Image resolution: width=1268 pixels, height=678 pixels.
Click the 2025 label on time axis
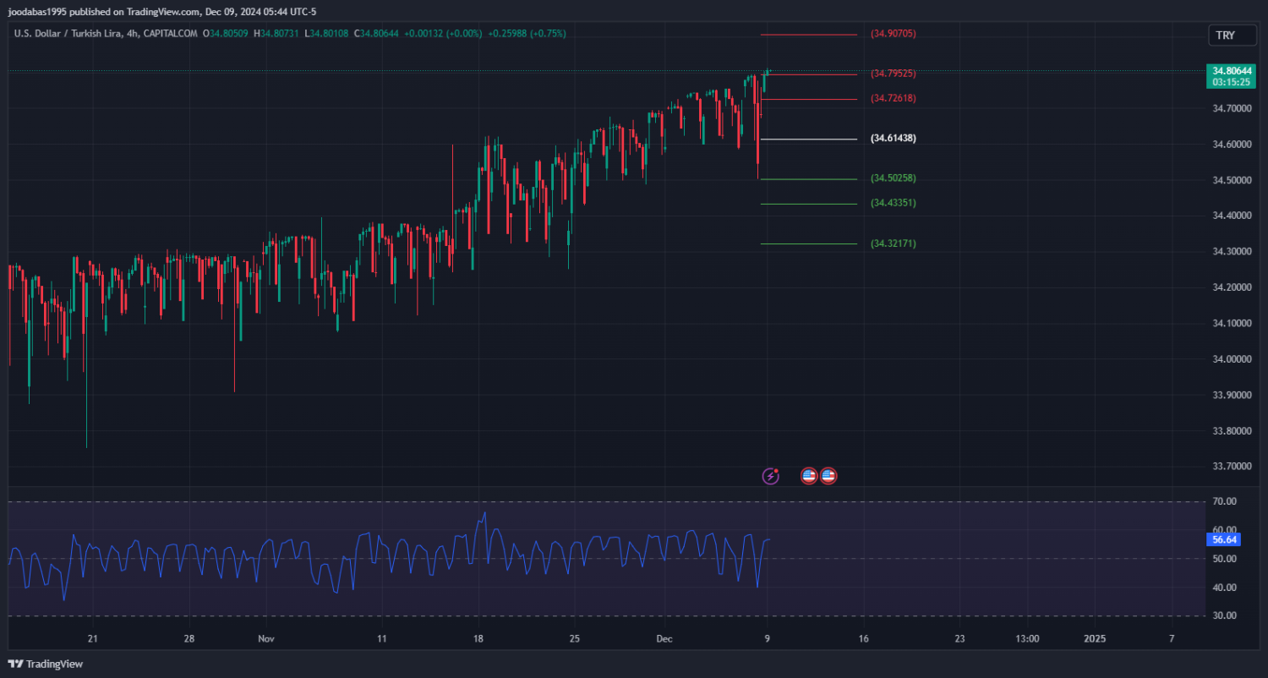(1094, 639)
